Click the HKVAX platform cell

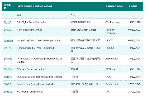pyautogui.click(x=109, y=40)
